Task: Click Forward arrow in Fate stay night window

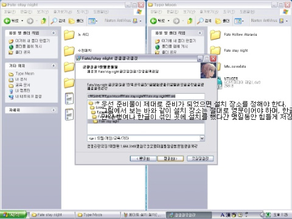Action: point(30,21)
